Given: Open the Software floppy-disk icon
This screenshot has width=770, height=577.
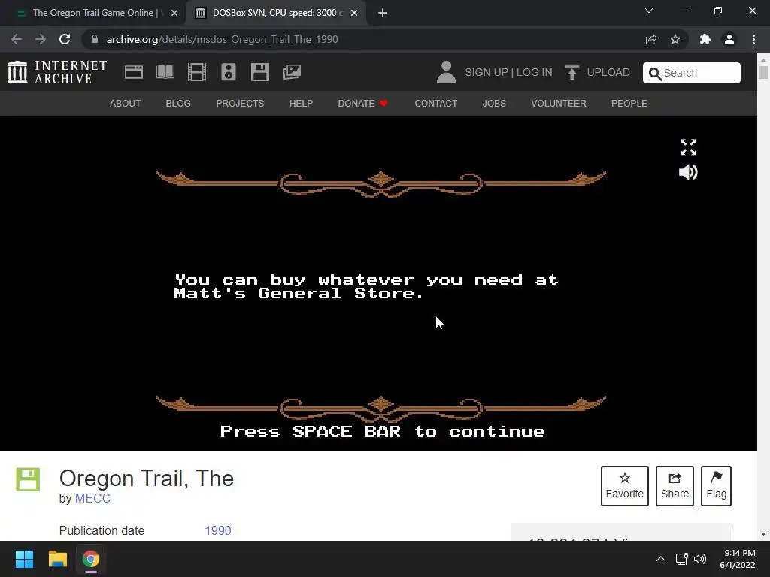Looking at the screenshot, I should pyautogui.click(x=259, y=72).
